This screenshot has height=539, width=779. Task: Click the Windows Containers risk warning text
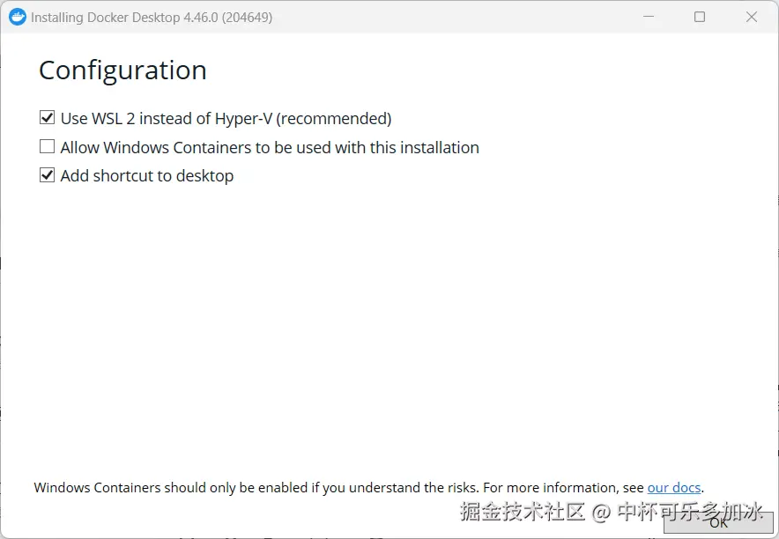tap(256, 487)
